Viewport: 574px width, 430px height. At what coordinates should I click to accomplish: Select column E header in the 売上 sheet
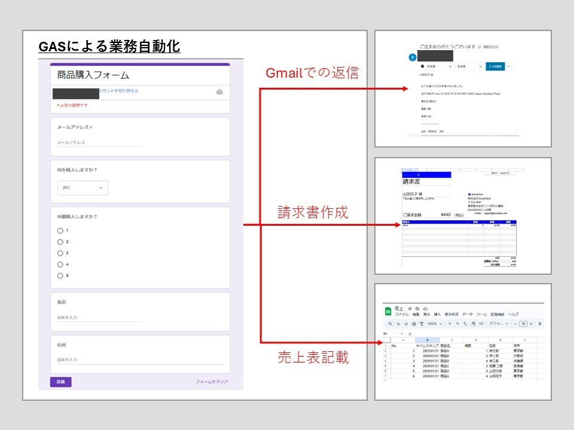coord(500,340)
